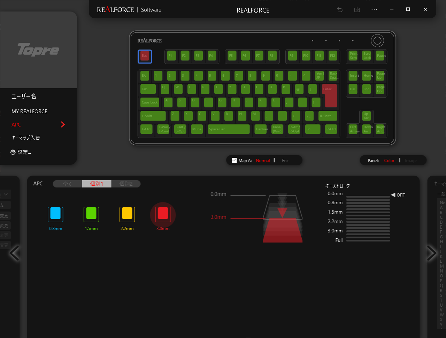This screenshot has height=338, width=446.
Task: Select the green 1.5mm actuation key icon
Action: [x=91, y=214]
